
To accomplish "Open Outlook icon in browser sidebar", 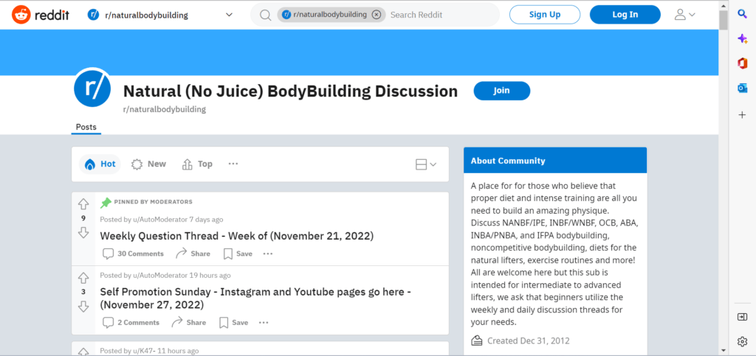I will pyautogui.click(x=742, y=88).
